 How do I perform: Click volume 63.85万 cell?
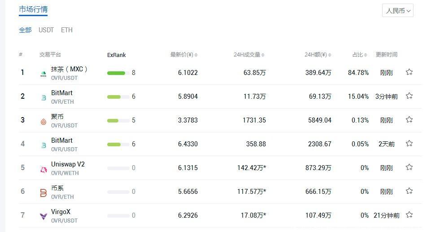click(x=255, y=73)
